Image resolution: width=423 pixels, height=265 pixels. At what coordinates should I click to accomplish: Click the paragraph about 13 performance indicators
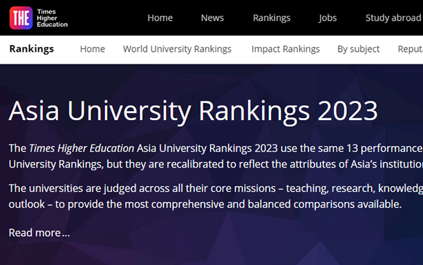[x=216, y=156]
